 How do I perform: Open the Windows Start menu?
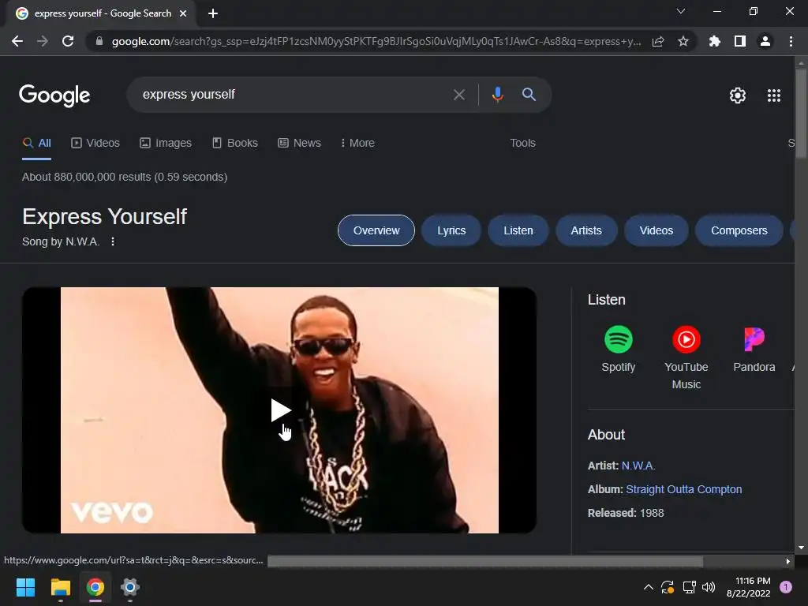[26, 587]
